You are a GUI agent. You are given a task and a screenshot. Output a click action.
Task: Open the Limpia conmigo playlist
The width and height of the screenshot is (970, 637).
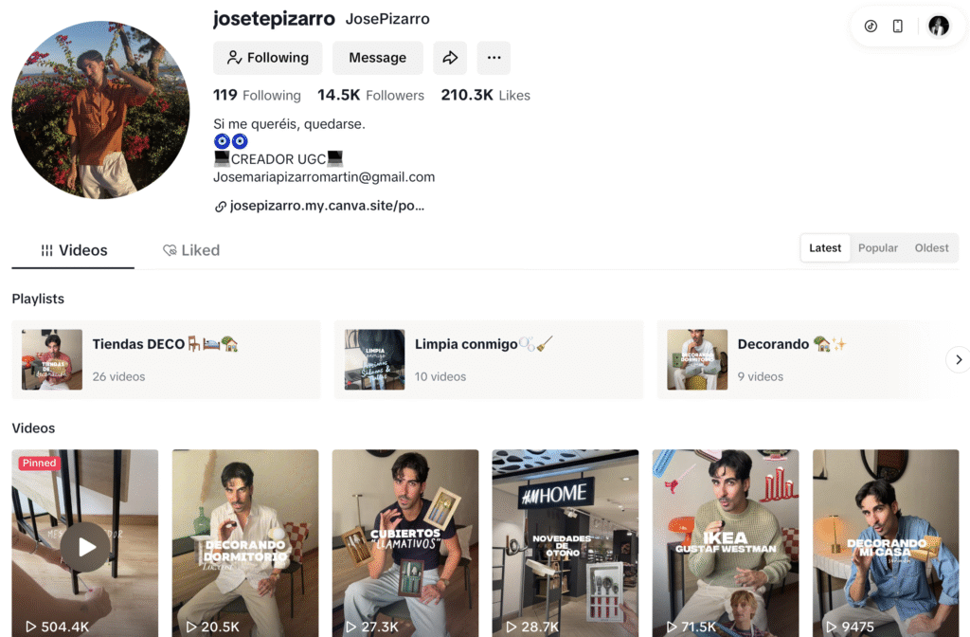[489, 359]
